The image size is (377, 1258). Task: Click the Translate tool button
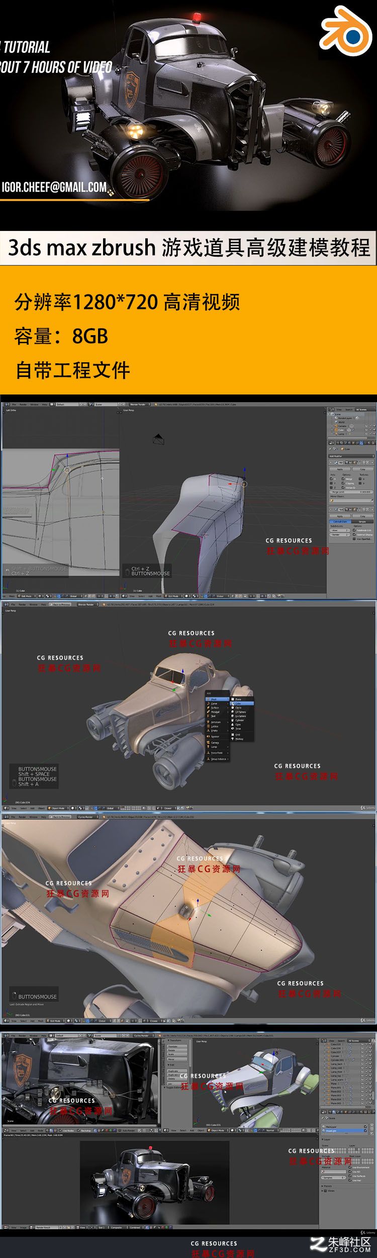(x=177, y=1047)
